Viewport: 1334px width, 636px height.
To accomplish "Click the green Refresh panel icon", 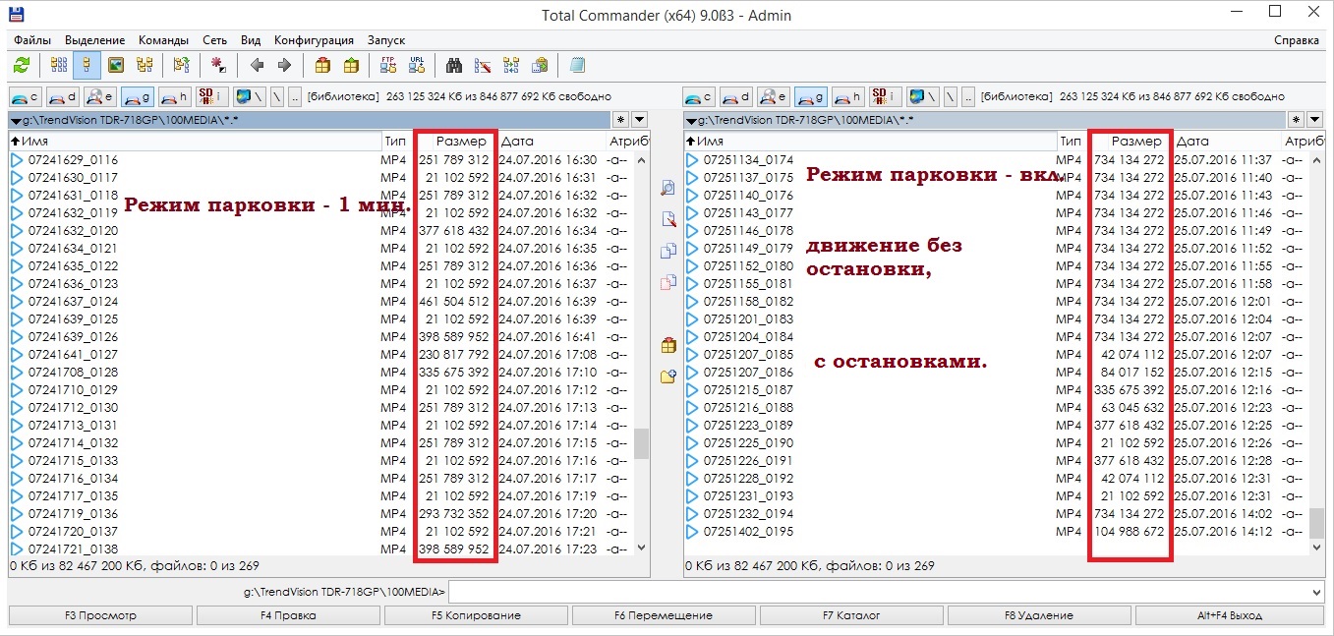I will tap(21, 66).
